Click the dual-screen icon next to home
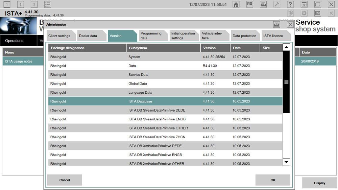Image resolution: width=338 pixels, height=190 pixels. (250, 4)
